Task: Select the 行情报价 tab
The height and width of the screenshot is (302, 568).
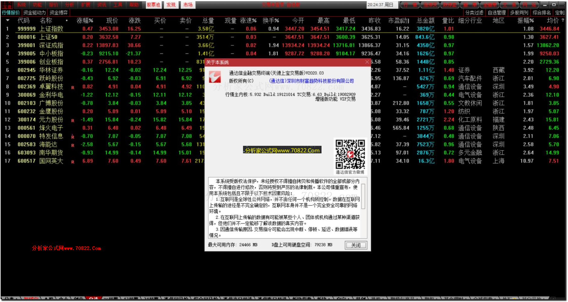Action: pos(11,13)
